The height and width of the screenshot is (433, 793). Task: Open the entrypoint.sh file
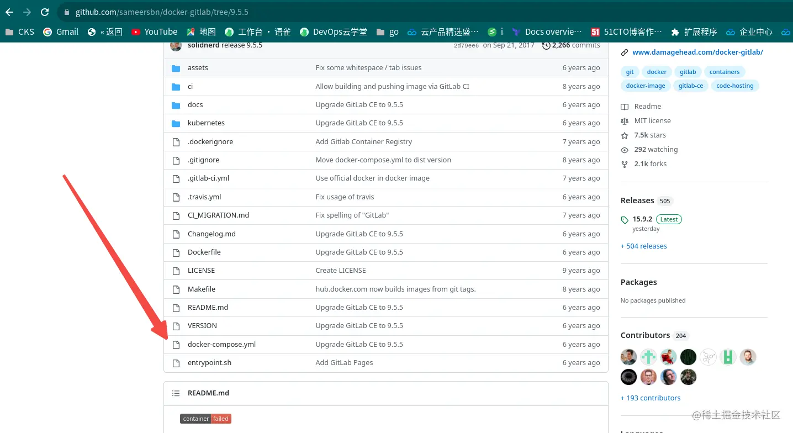coord(209,363)
